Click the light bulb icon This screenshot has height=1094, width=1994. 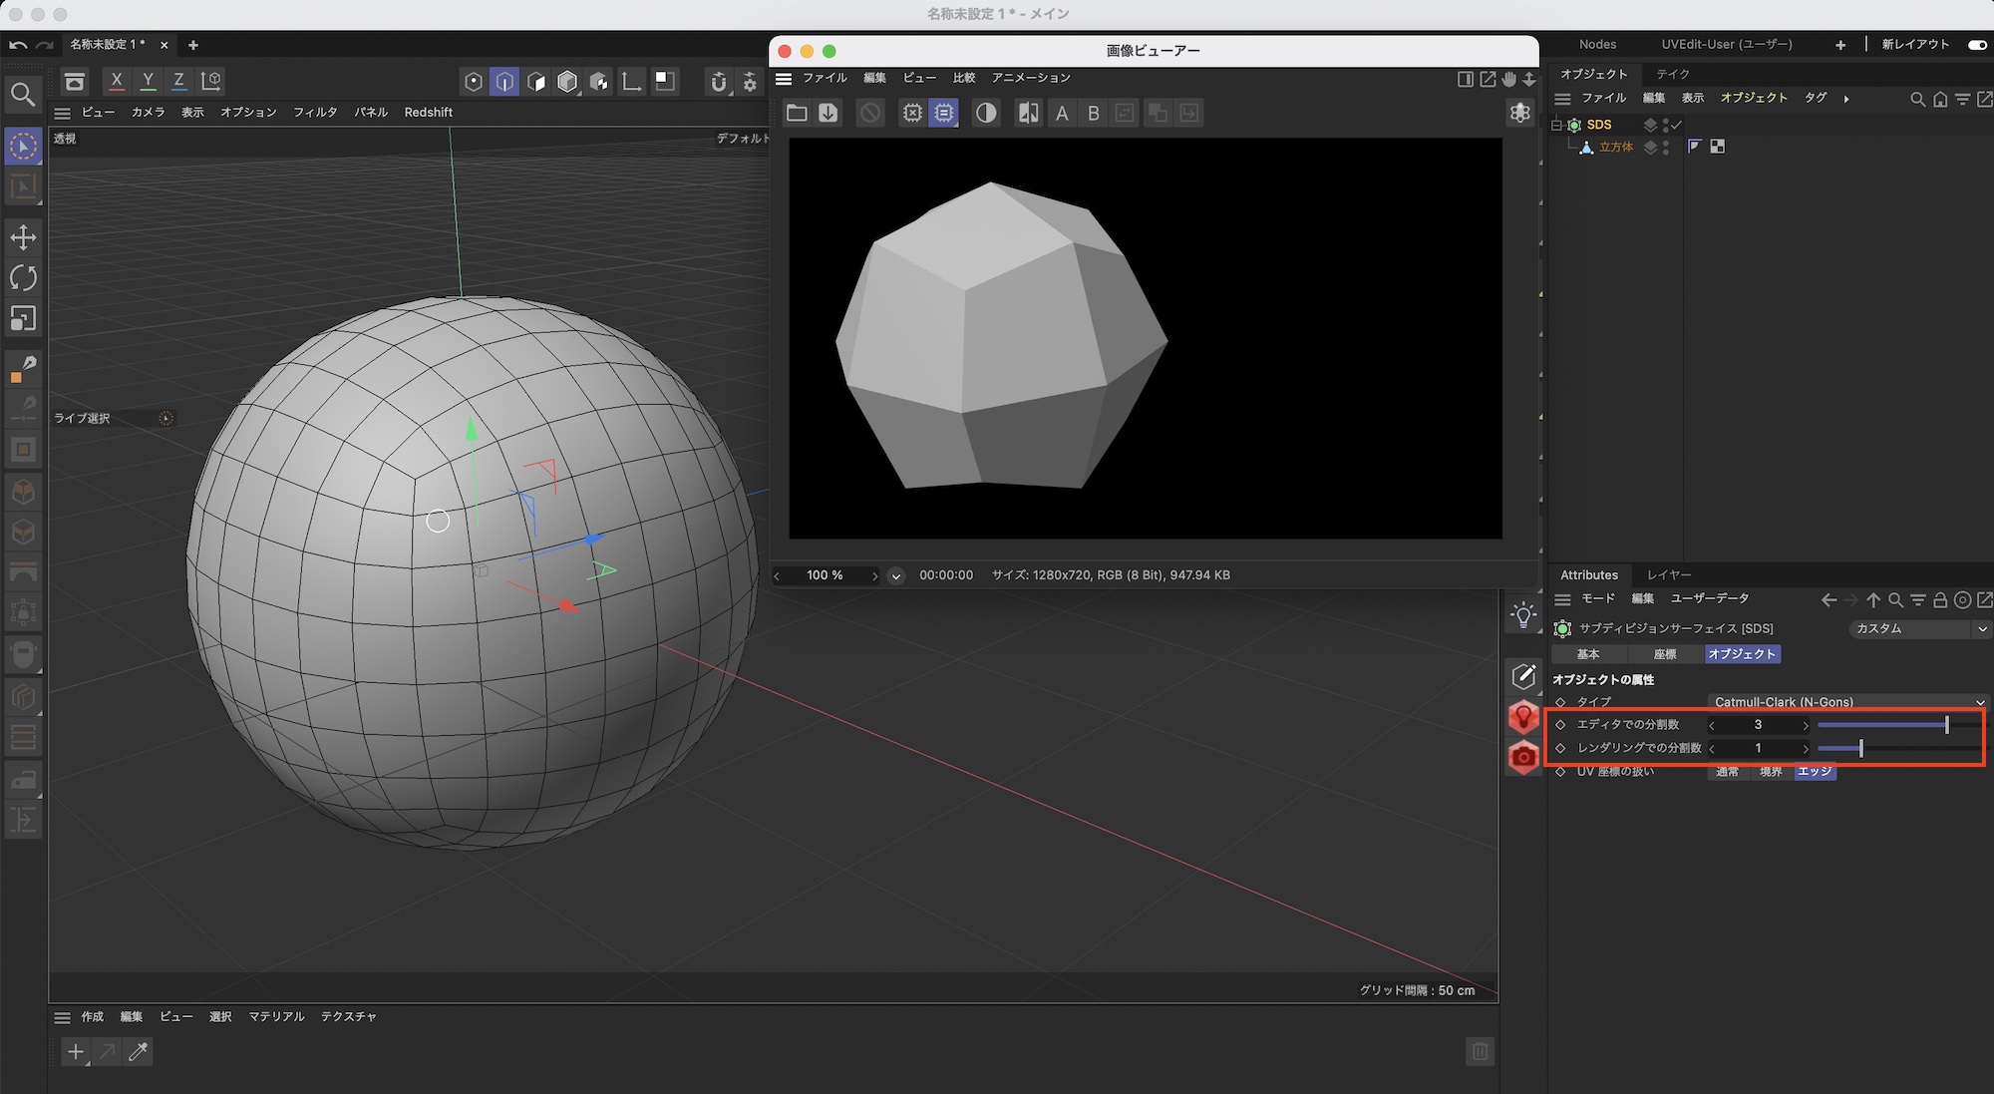[x=1523, y=615]
